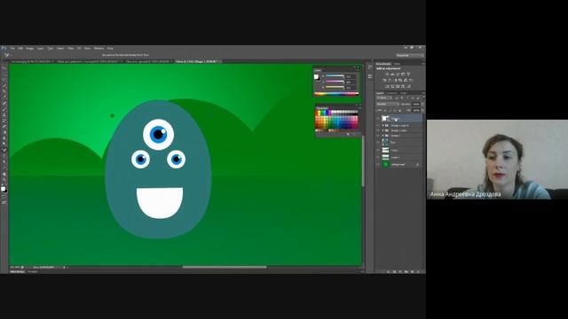
Task: Click the red channel slider in Color panel
Action: point(335,76)
